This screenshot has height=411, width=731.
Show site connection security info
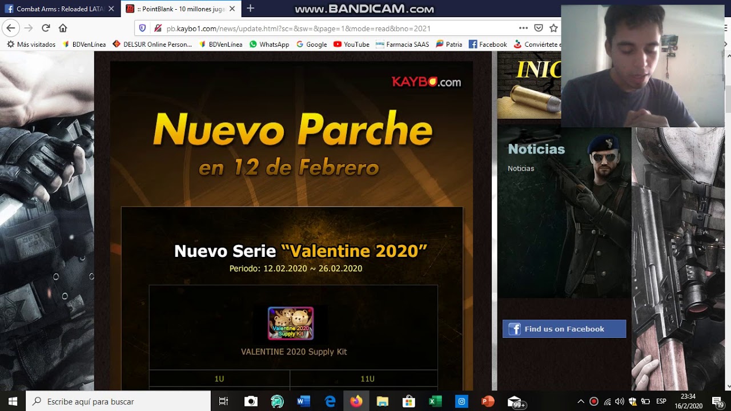[x=158, y=28]
